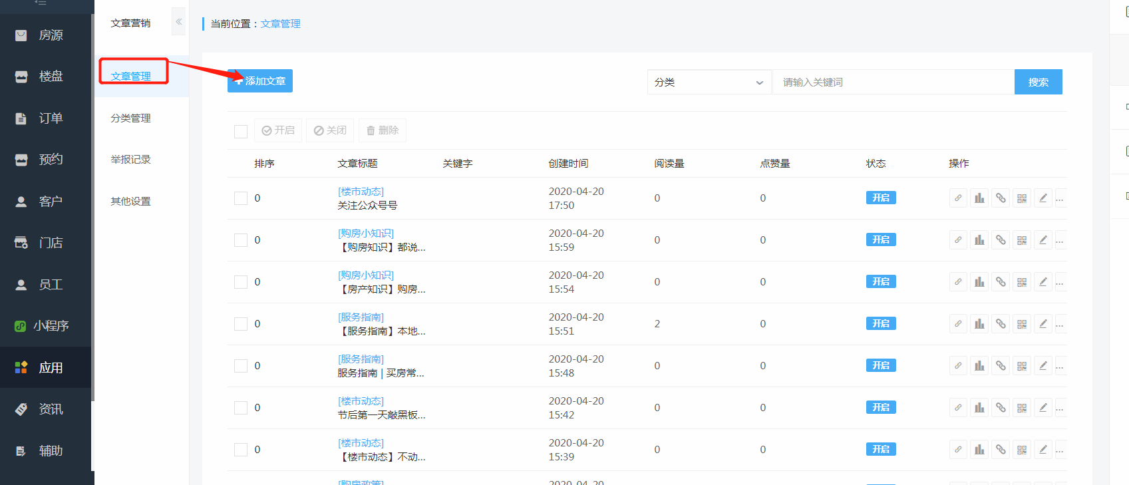The width and height of the screenshot is (1129, 485).
Task: Click the 添加文章 button
Action: click(x=260, y=81)
